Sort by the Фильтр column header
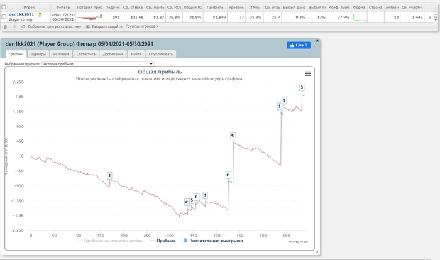 click(63, 8)
